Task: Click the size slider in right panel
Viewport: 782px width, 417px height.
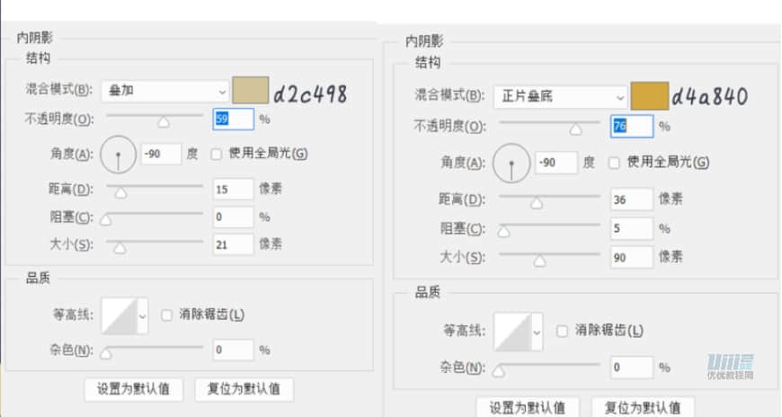Action: pyautogui.click(x=549, y=257)
